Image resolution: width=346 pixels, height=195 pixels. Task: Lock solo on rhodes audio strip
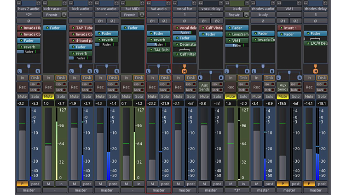(x=269, y=89)
